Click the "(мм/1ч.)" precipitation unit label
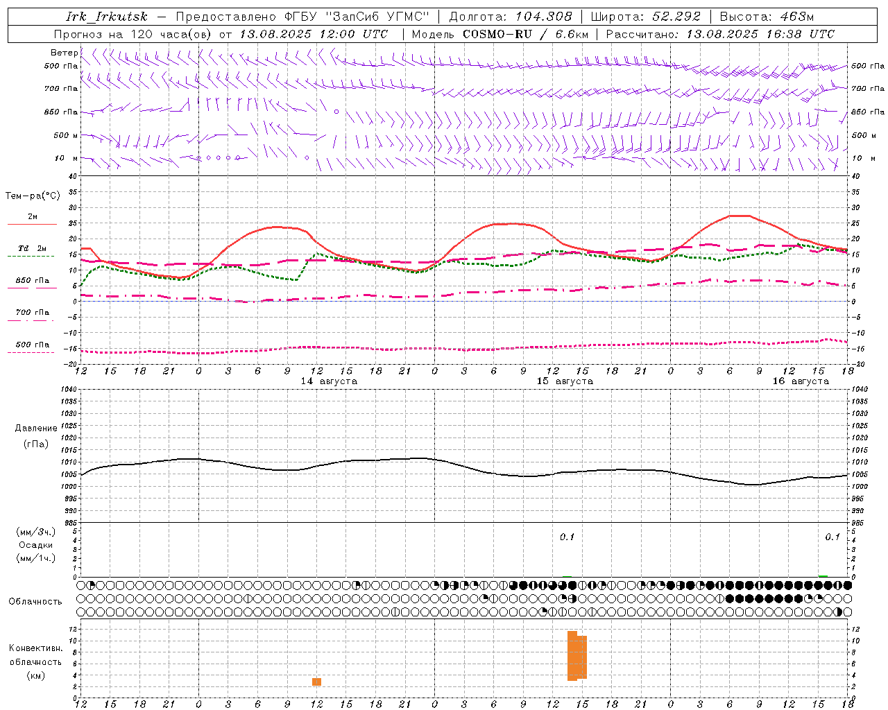The width and height of the screenshot is (888, 710). coord(35,558)
